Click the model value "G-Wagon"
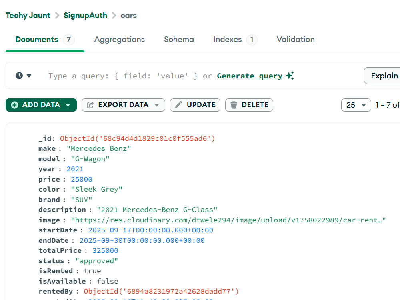400x300 pixels. [x=90, y=159]
